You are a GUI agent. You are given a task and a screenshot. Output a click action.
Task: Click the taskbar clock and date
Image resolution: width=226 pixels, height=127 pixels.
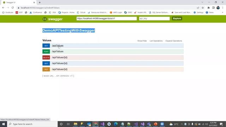click(213, 124)
